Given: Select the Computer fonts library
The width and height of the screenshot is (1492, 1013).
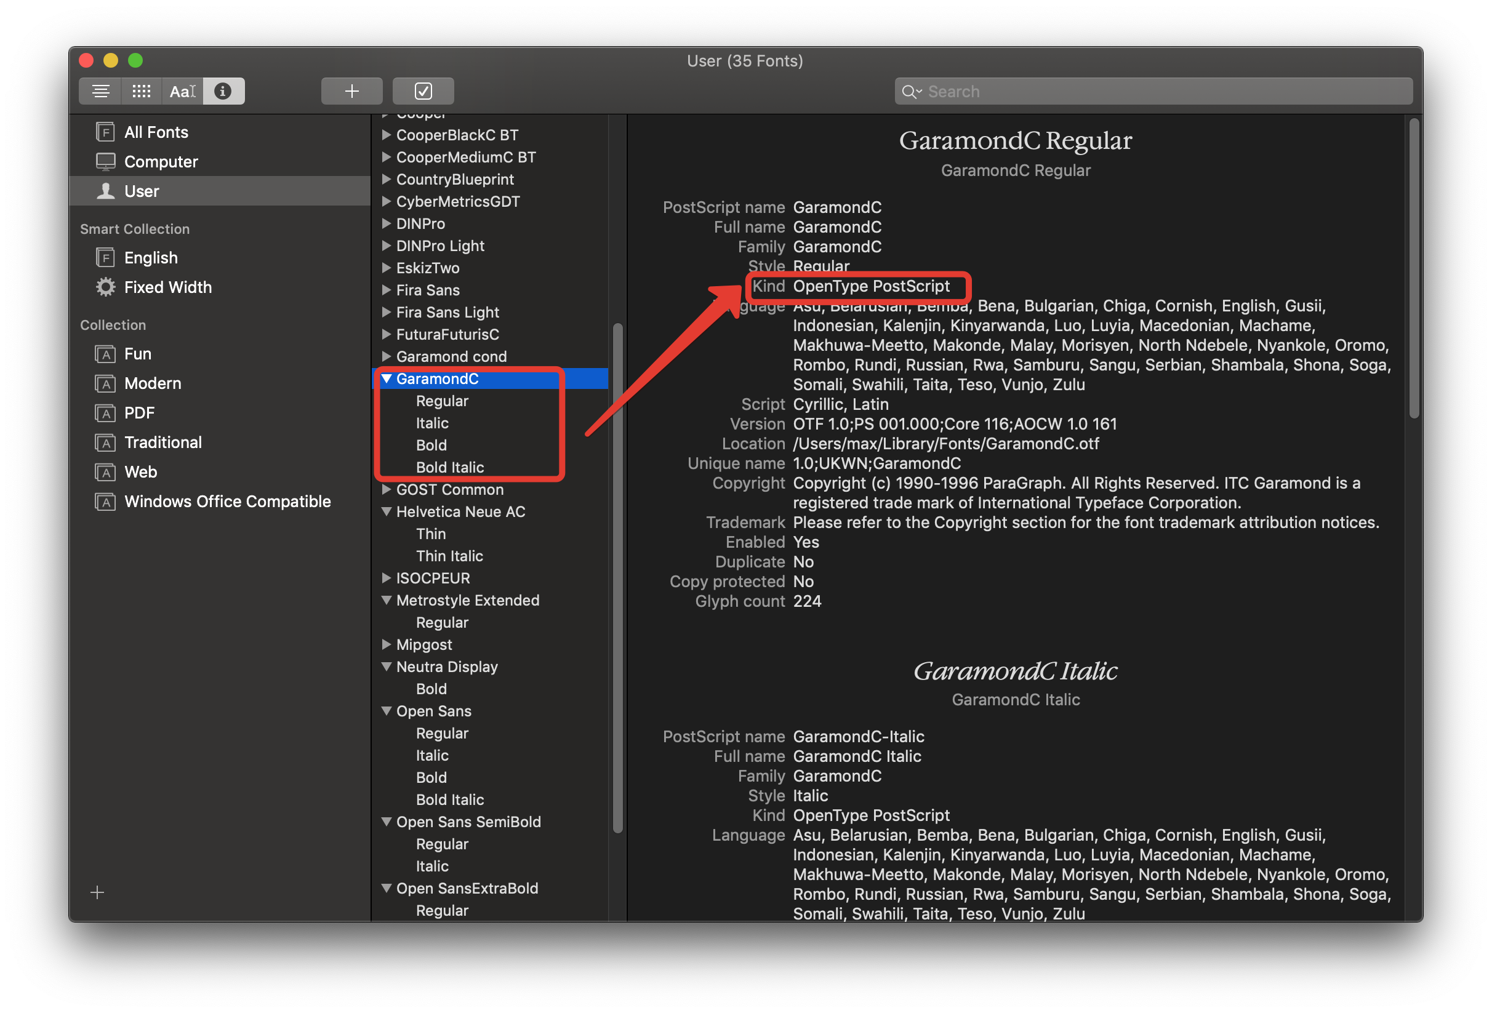Looking at the screenshot, I should (x=161, y=161).
